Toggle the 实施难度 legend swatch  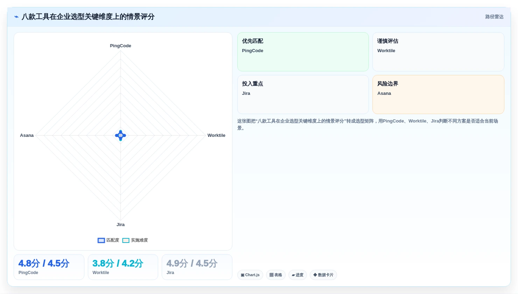click(126, 240)
